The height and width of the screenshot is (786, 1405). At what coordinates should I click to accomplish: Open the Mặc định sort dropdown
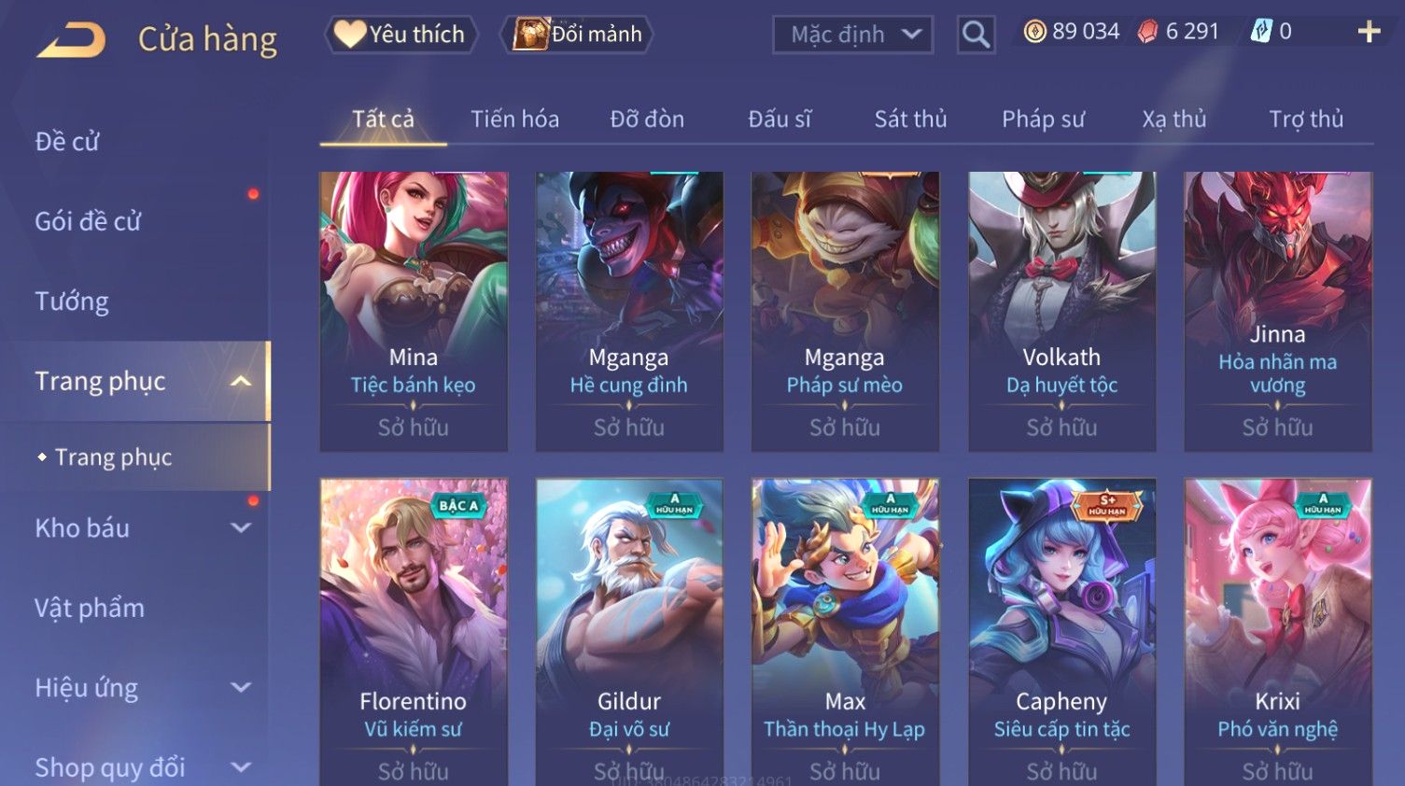852,35
